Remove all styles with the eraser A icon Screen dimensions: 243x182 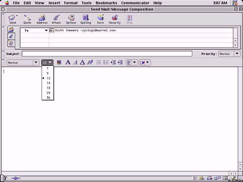click(x=90, y=62)
